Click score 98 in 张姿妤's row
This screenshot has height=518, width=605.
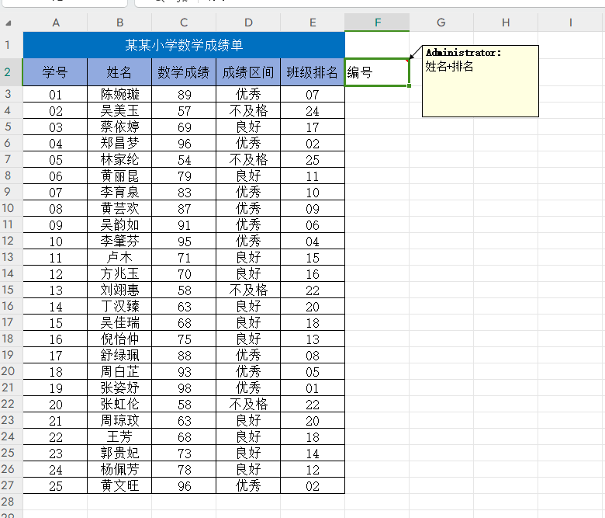pyautogui.click(x=184, y=388)
